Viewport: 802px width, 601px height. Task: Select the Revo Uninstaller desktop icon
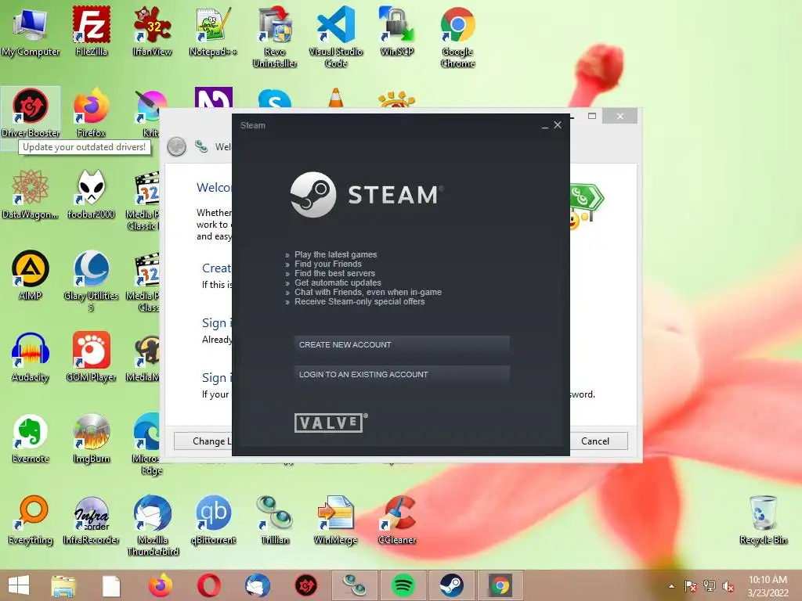click(275, 38)
